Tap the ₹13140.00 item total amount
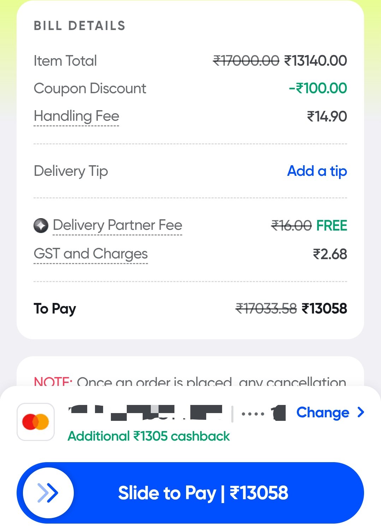The image size is (381, 531). (316, 61)
